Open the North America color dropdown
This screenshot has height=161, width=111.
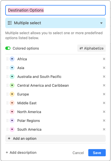coord(12,112)
